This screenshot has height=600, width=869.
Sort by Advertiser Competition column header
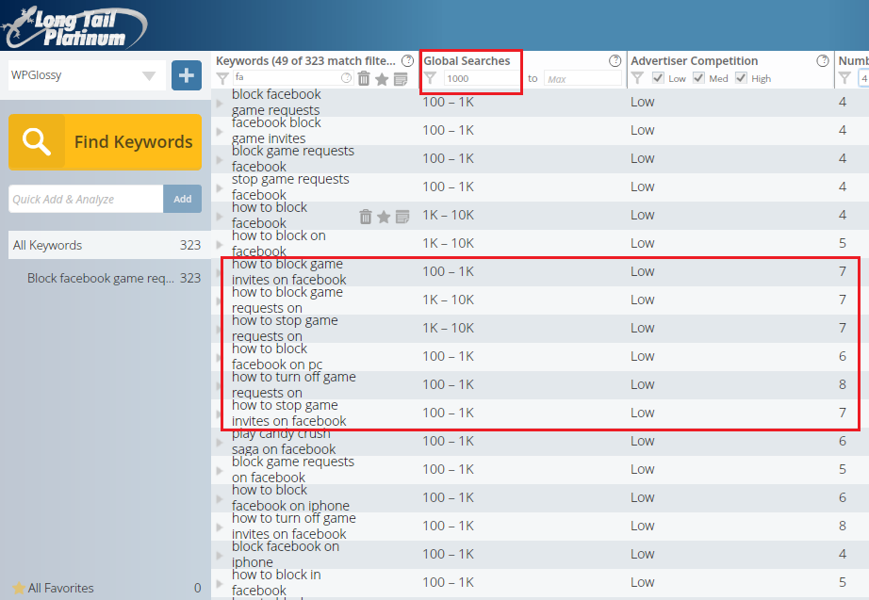click(694, 61)
